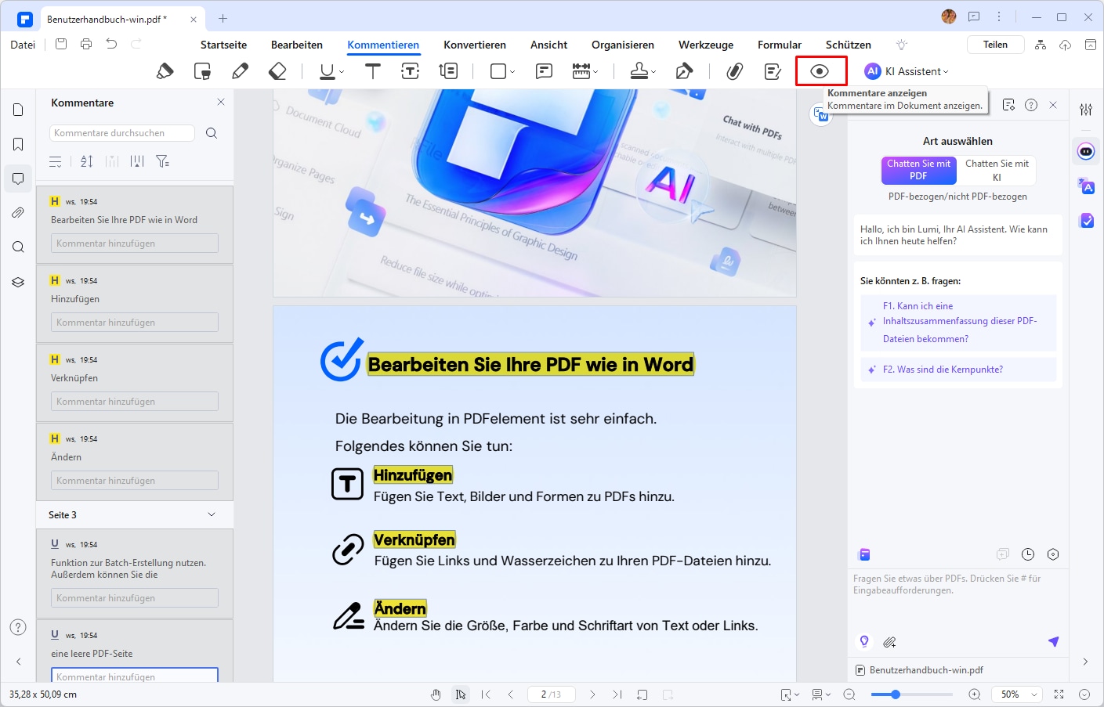Image resolution: width=1104 pixels, height=707 pixels.
Task: Send the AI chat message
Action: coord(1053,642)
